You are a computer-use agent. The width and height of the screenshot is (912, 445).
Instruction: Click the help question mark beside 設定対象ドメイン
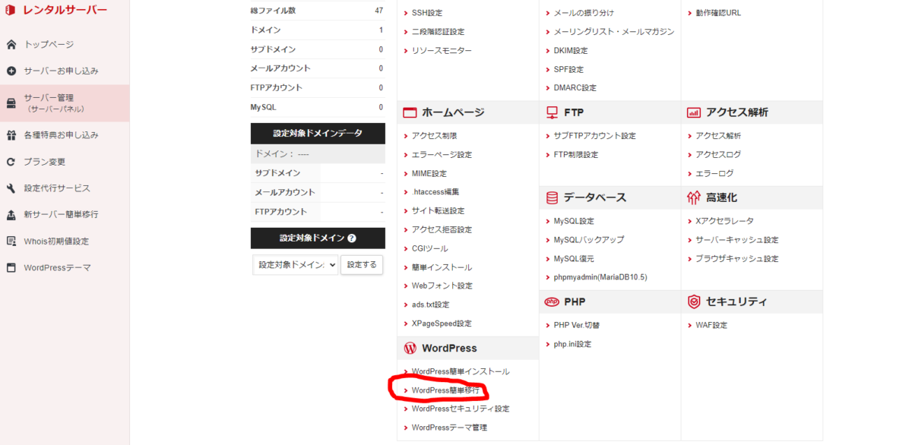352,238
